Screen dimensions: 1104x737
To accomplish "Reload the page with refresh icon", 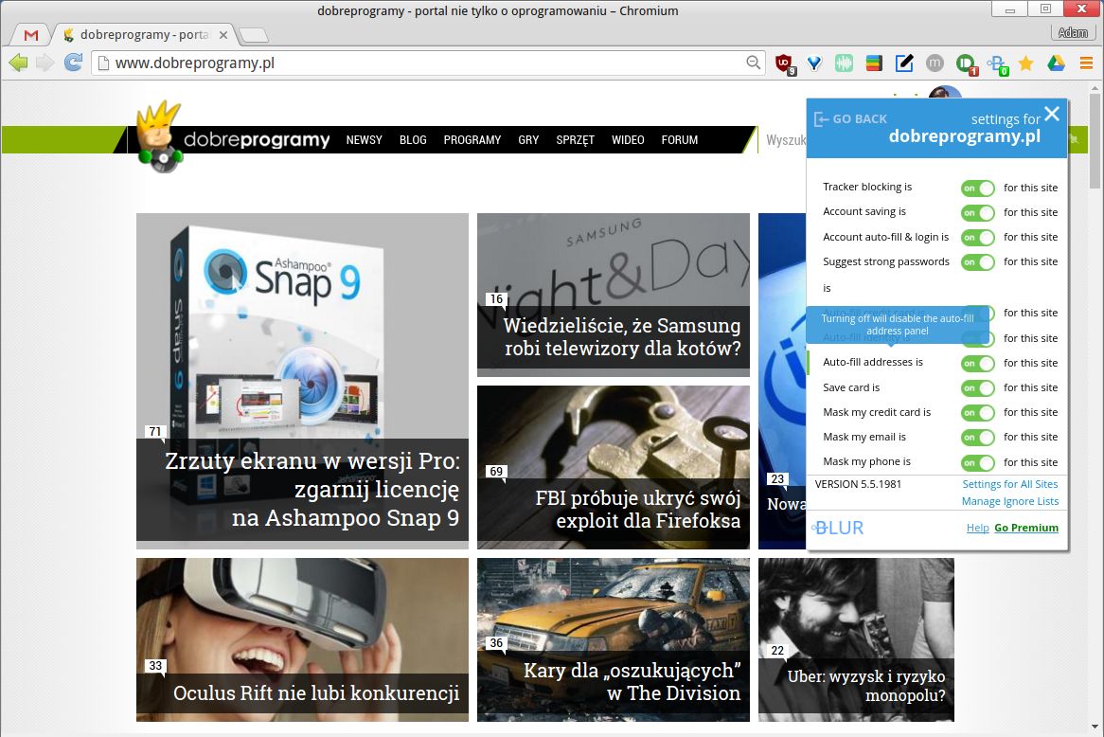I will coord(73,63).
